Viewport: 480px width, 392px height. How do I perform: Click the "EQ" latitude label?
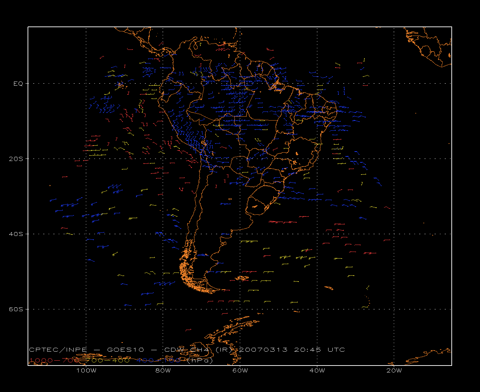click(x=18, y=84)
